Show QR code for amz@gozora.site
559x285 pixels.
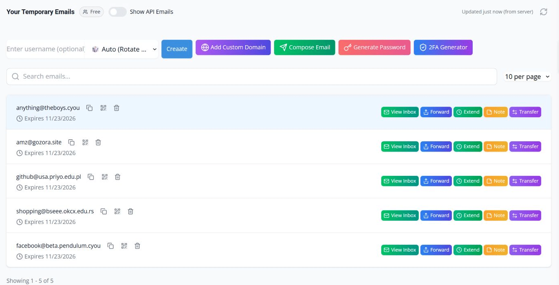coord(85,142)
